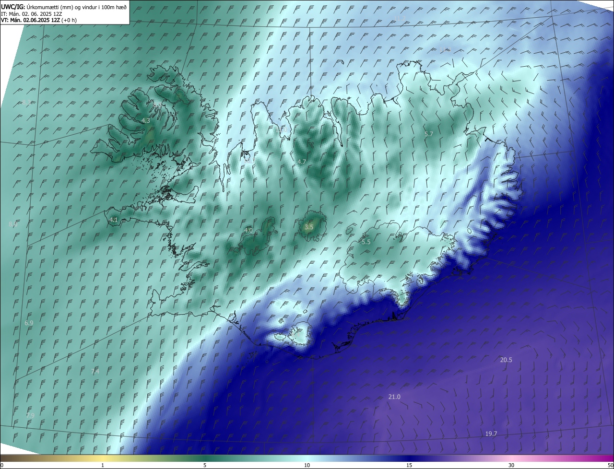This screenshot has height=469, width=614.
Task: Click the colorbar label "0"
Action: click(2, 465)
